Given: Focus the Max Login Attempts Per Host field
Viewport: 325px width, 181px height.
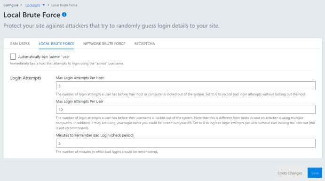Looking at the screenshot, I should tap(185, 86).
